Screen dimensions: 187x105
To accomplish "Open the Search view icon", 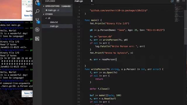I will 37,11.
